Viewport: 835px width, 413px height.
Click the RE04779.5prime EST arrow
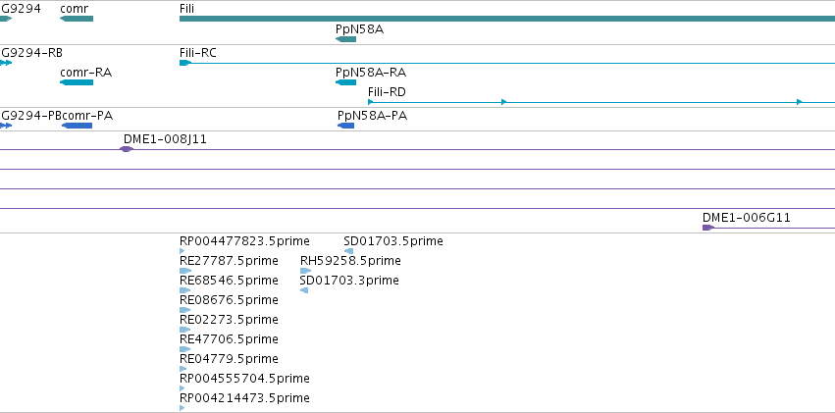(x=183, y=369)
